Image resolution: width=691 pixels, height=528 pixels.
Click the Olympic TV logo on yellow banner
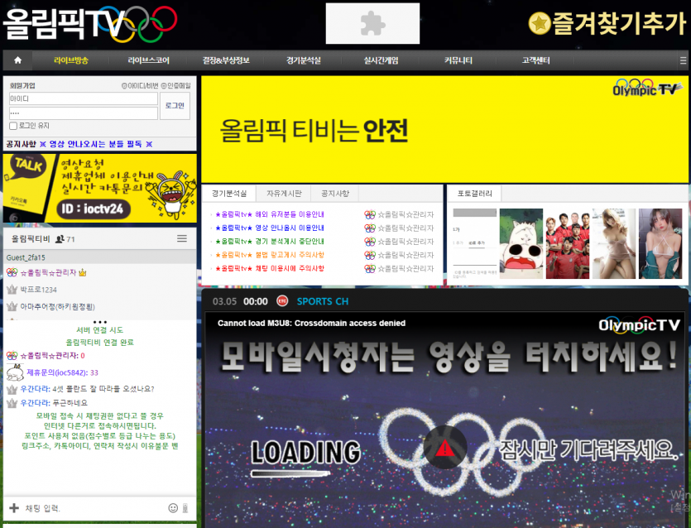647,87
